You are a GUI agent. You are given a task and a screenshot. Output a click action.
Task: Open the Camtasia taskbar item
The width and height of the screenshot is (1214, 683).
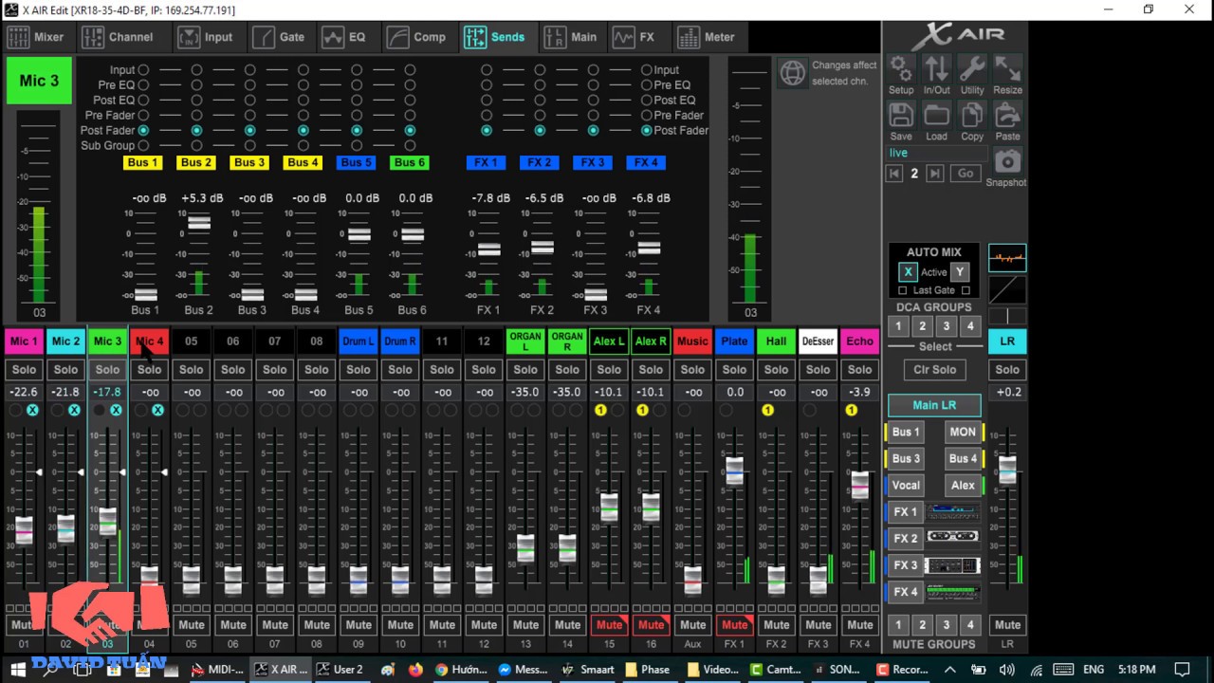[776, 669]
